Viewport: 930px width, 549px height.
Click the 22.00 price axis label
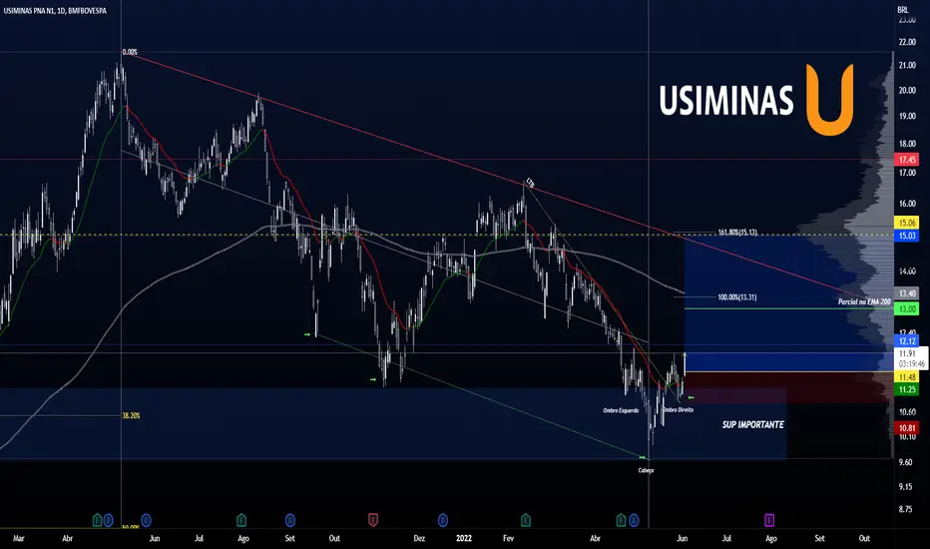pos(907,42)
